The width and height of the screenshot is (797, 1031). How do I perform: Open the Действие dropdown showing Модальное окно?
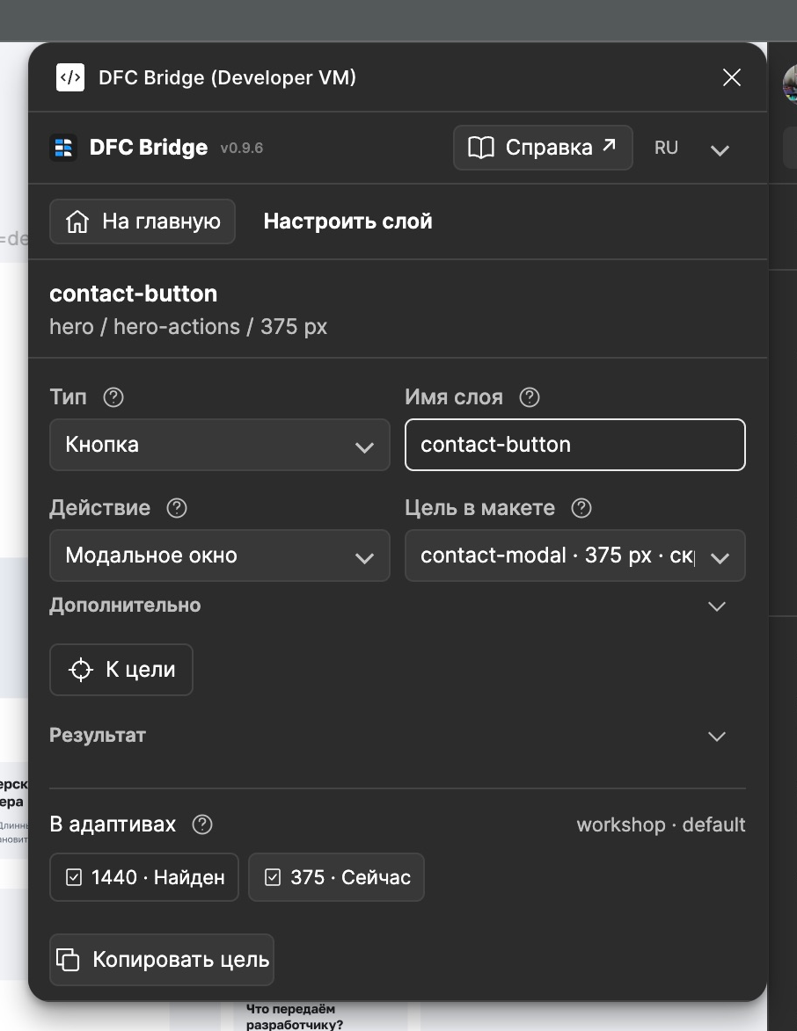pos(220,555)
